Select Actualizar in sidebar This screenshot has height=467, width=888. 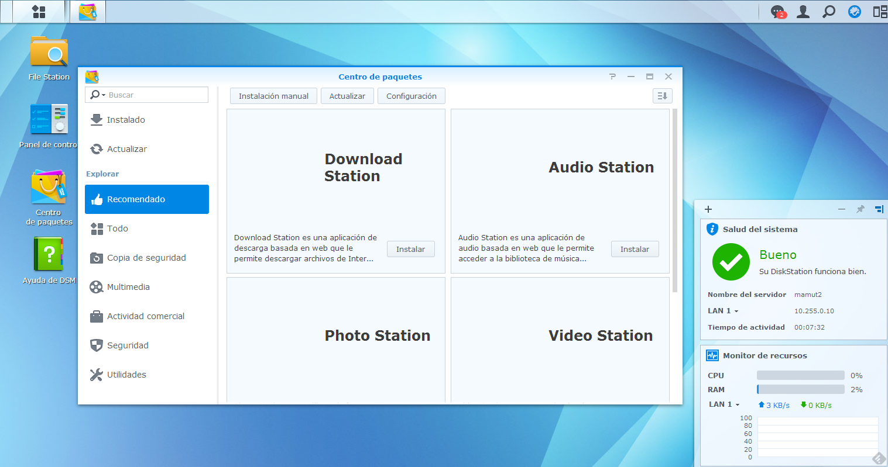pyautogui.click(x=147, y=149)
